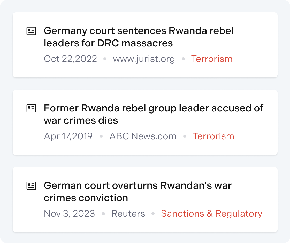The height and width of the screenshot is (243, 290).
Task: Click the dot separator between Oct 22,2022 and www.jurist.org
Action: click(x=105, y=59)
